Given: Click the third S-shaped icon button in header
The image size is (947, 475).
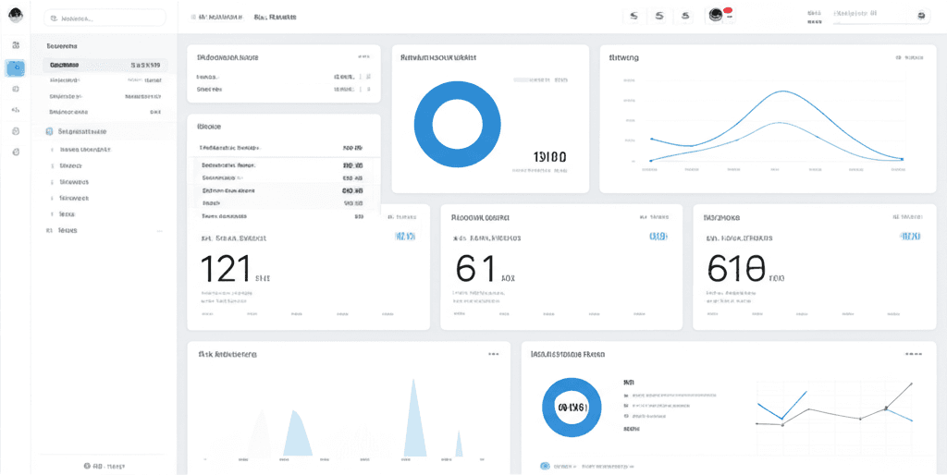Looking at the screenshot, I should (685, 16).
